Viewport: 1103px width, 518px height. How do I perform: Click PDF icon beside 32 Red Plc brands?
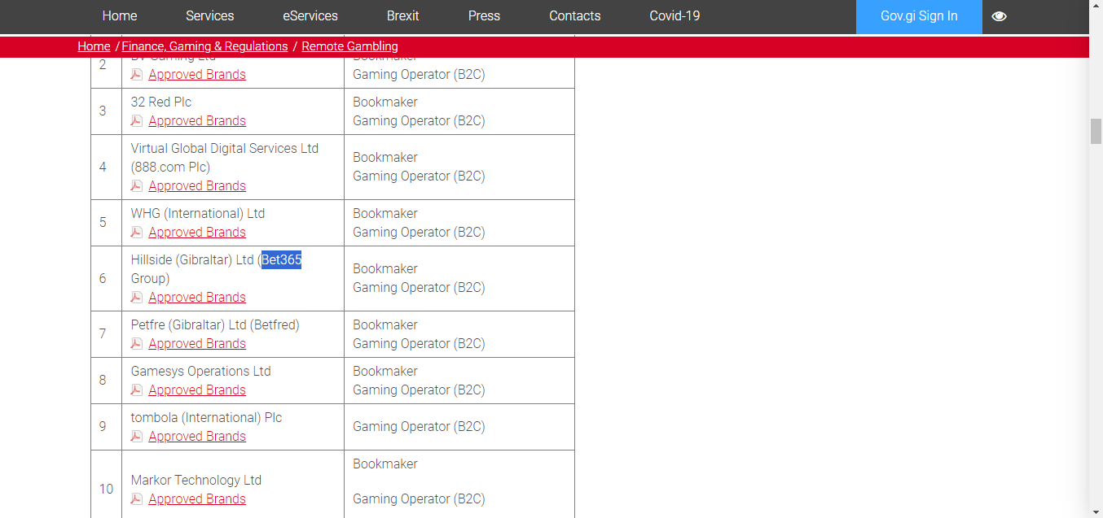point(137,120)
